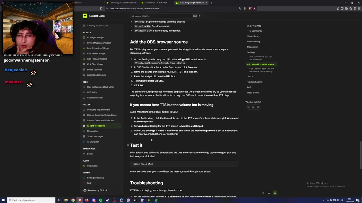Open the media control music note icon
362x203 pixels.
(x=338, y=8)
